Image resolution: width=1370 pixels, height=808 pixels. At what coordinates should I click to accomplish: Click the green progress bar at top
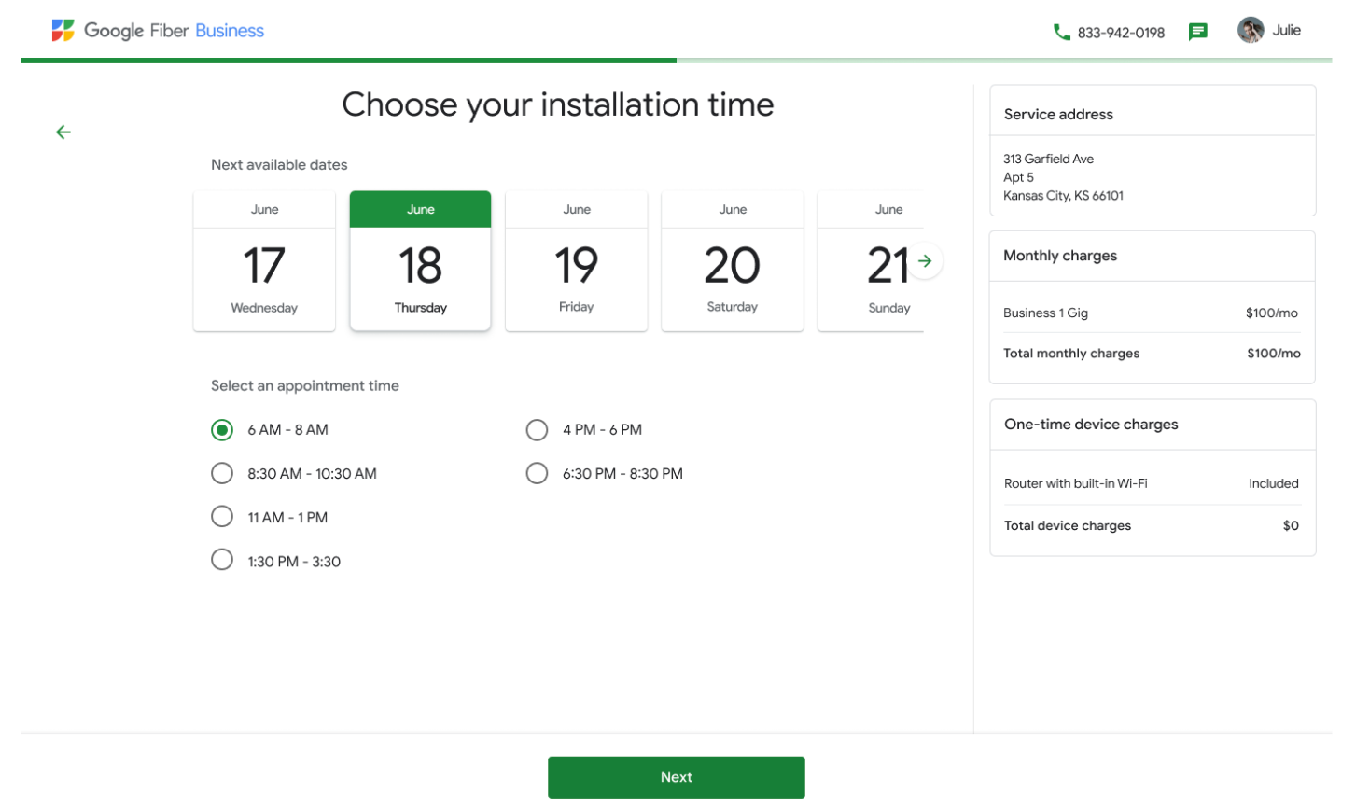click(x=348, y=60)
